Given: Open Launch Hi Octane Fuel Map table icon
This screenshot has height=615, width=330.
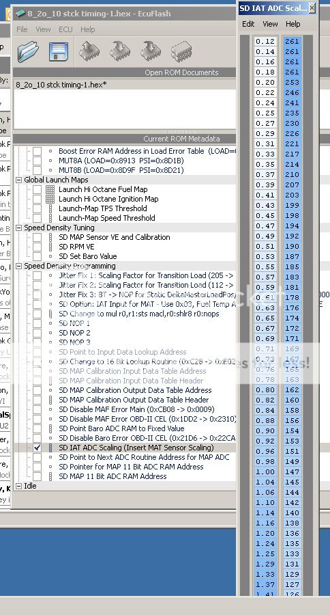Looking at the screenshot, I should click(50, 189).
